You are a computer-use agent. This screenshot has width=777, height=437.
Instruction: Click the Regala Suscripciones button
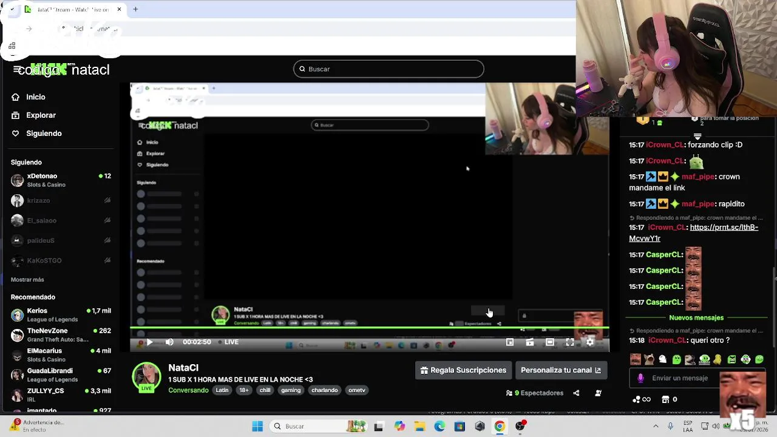pyautogui.click(x=463, y=370)
